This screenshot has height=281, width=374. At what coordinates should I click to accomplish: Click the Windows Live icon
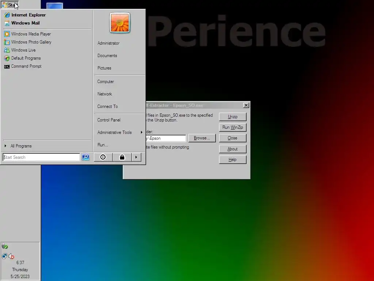click(7, 50)
